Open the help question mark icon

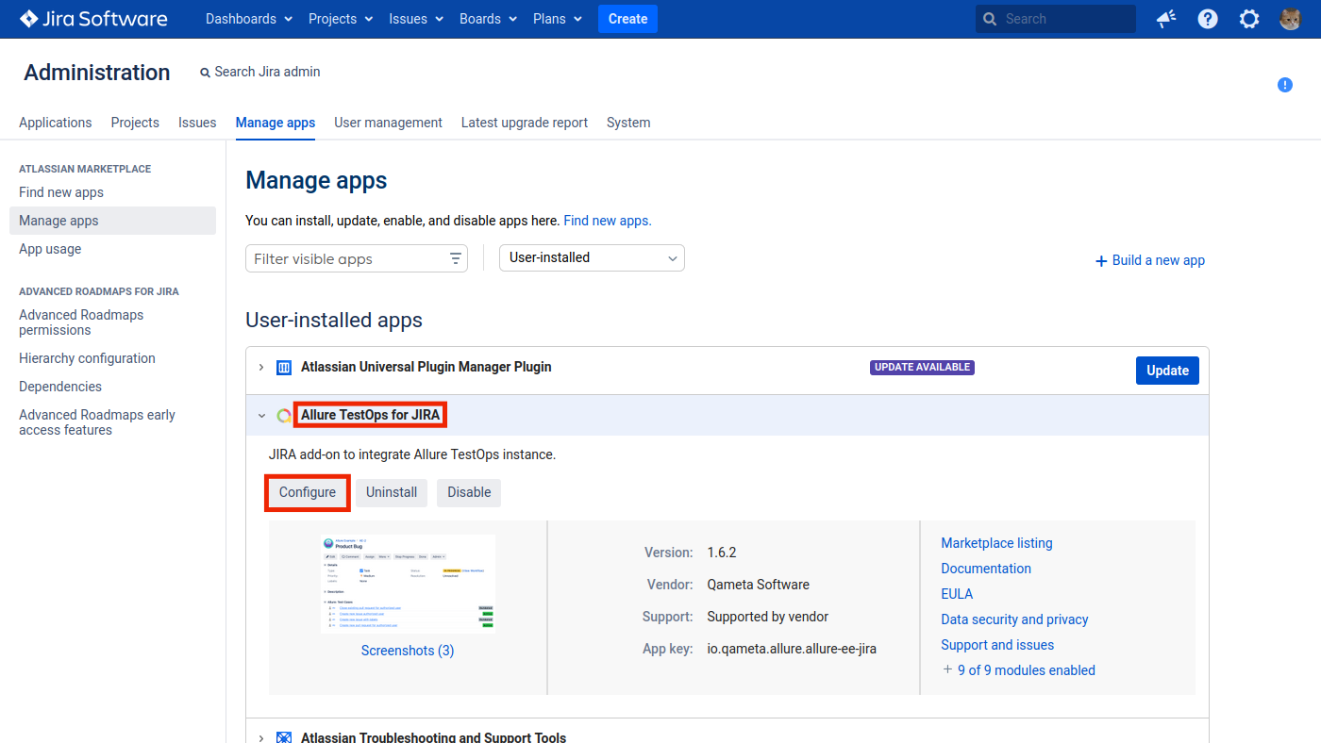pyautogui.click(x=1208, y=19)
